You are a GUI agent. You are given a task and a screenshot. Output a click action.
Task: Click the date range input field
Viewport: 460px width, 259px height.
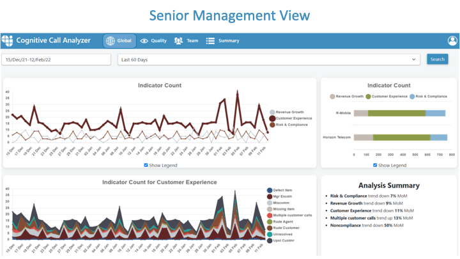[x=57, y=59]
